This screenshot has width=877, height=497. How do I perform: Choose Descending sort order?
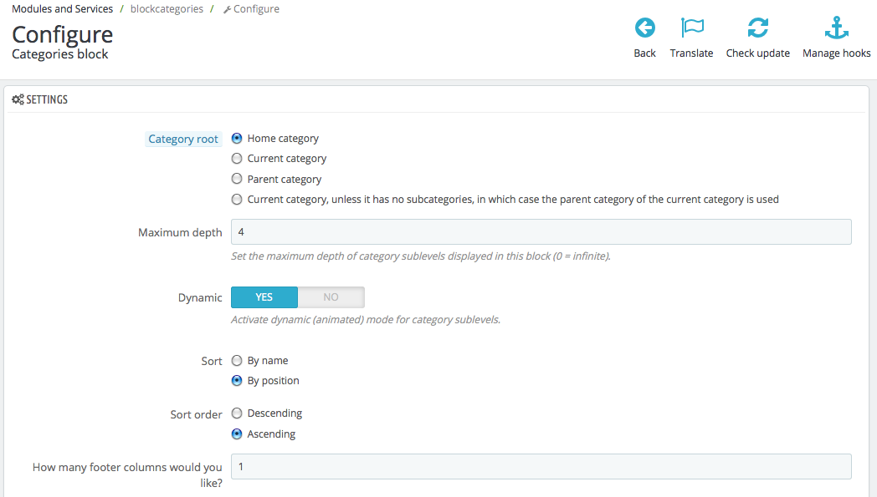(x=237, y=413)
